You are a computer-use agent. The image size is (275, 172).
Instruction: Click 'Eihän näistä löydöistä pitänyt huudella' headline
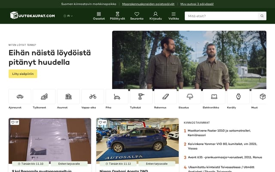[50, 57]
